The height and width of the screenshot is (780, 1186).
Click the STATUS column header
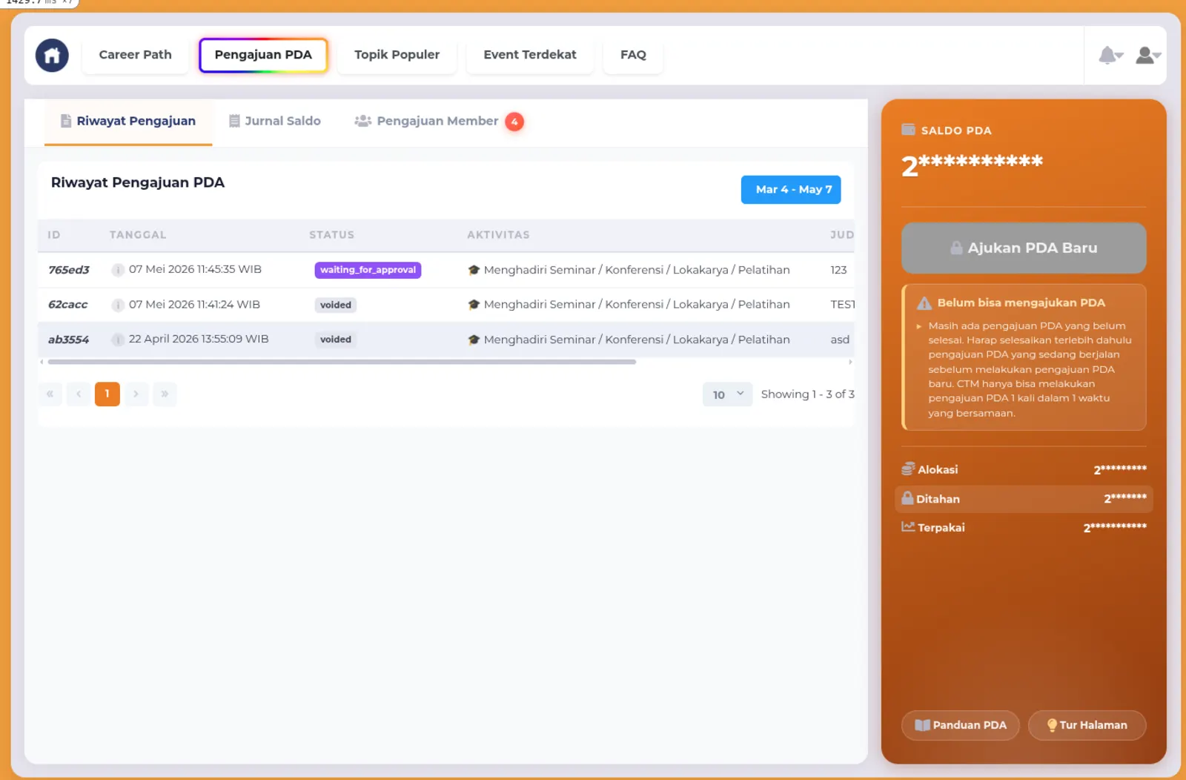point(332,235)
